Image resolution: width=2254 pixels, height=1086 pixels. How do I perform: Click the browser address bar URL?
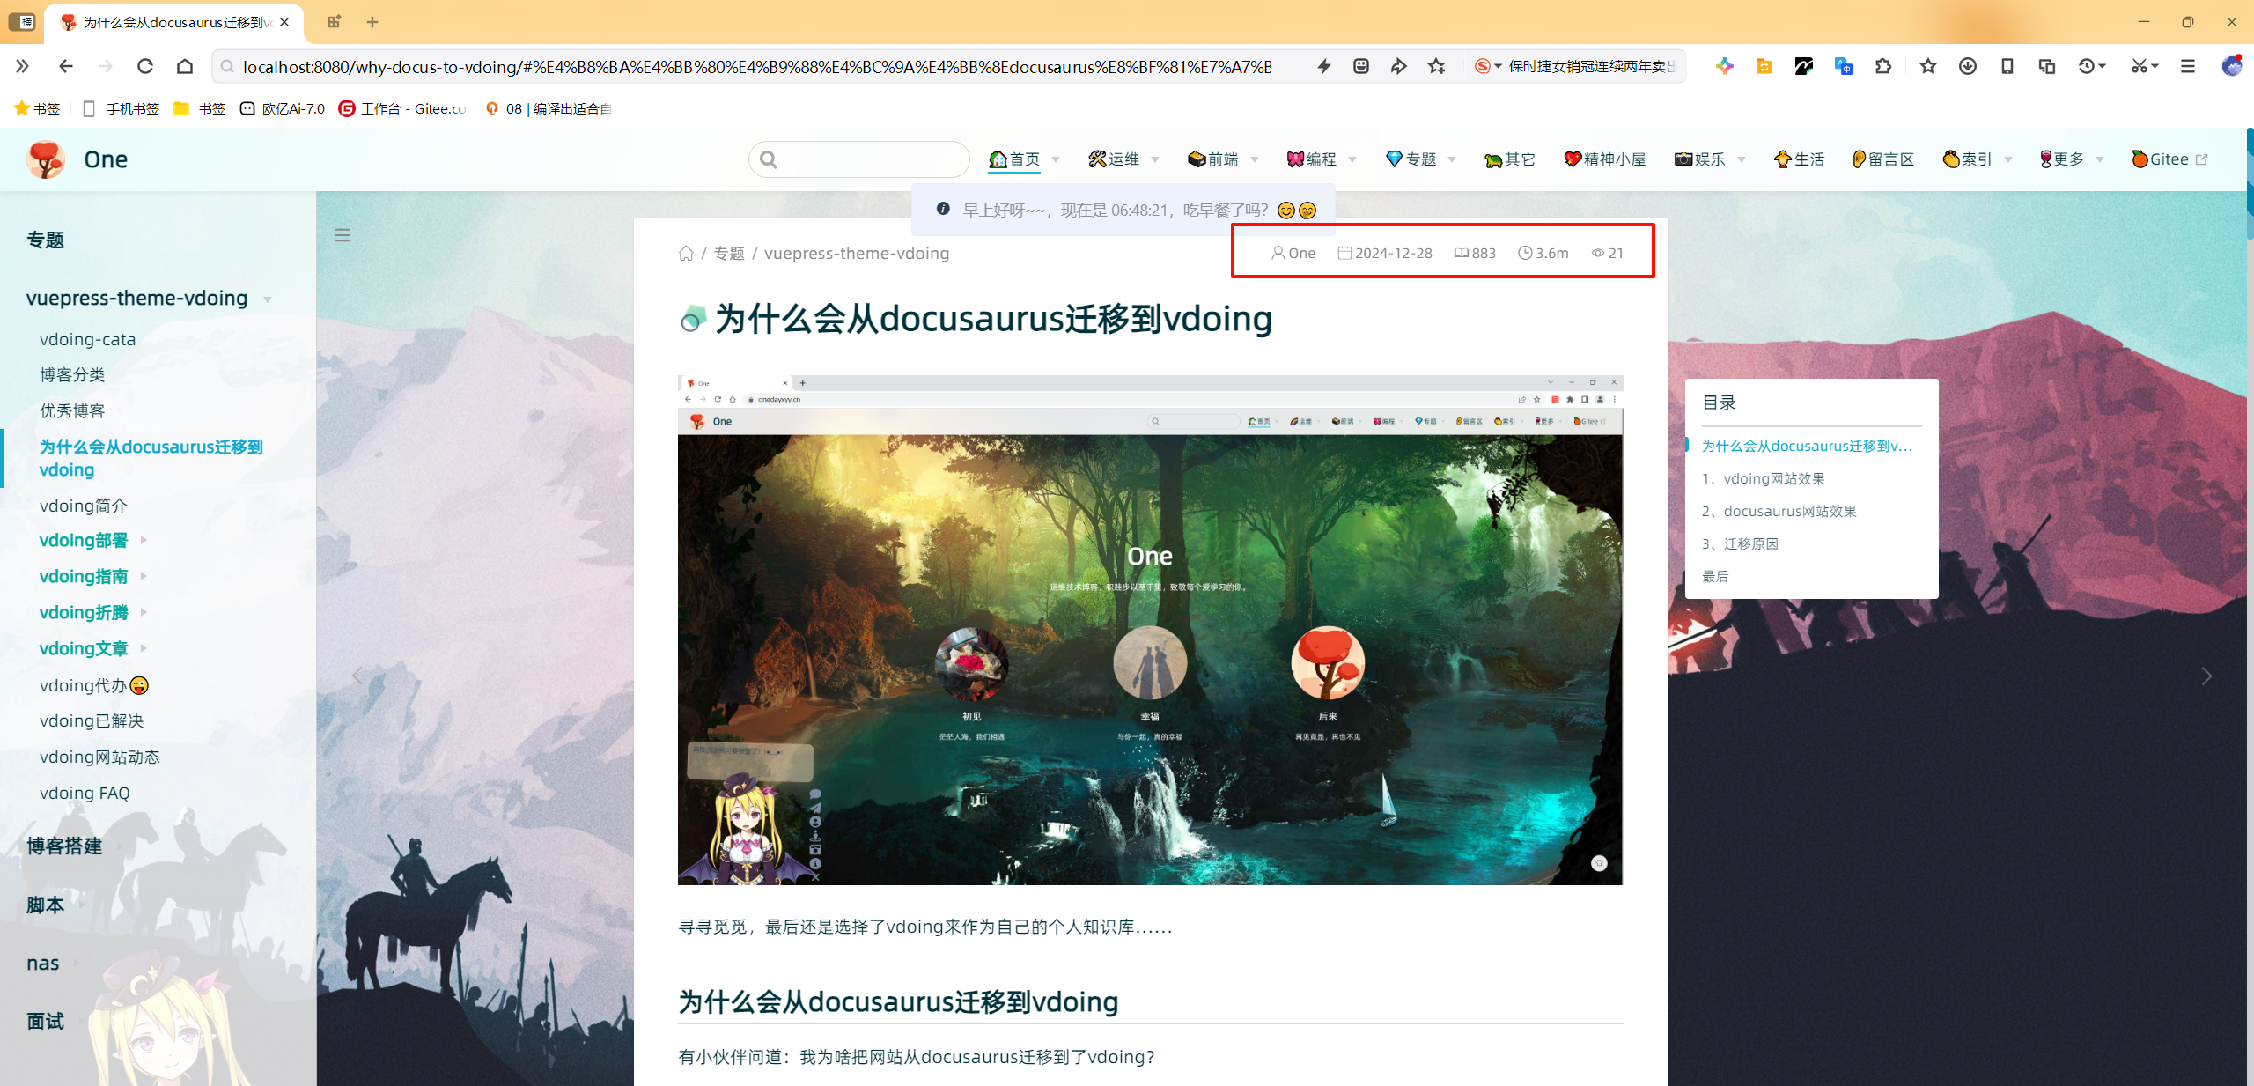pyautogui.click(x=757, y=67)
